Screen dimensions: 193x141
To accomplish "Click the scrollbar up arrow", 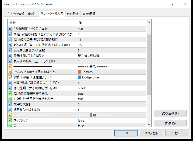I will pos(149,22).
